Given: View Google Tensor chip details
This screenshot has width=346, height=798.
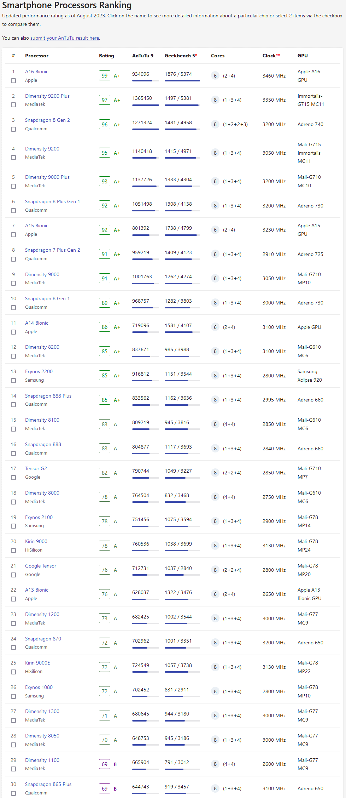Looking at the screenshot, I should (x=41, y=566).
